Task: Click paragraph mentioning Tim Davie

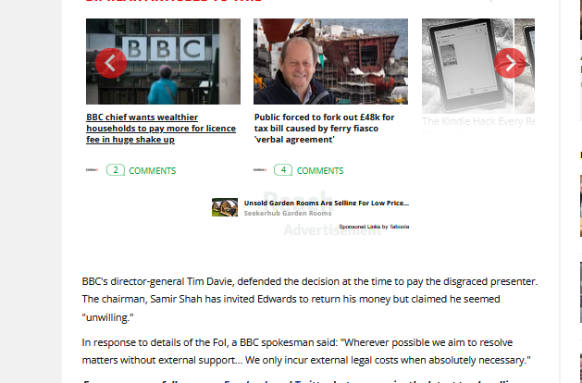Action: (x=310, y=299)
